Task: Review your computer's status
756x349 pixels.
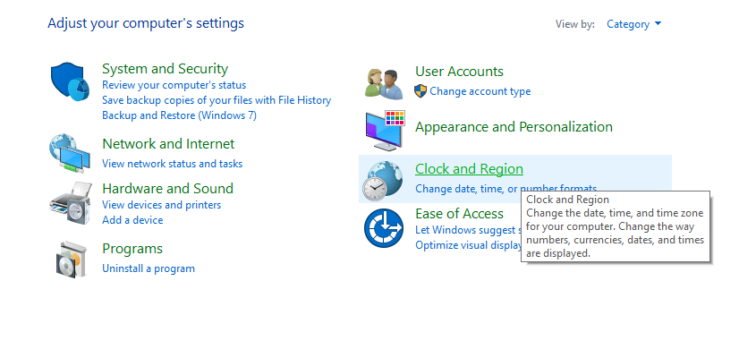Action: coord(174,85)
